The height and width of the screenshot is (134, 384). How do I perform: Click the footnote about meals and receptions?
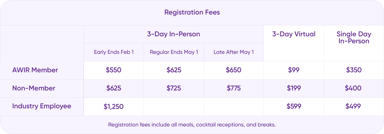pyautogui.click(x=192, y=125)
